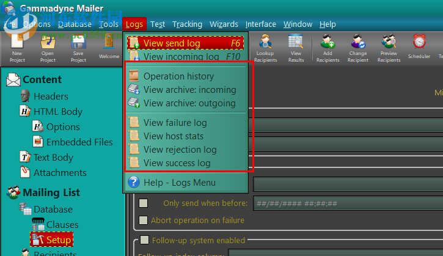The width and height of the screenshot is (443, 256).
Task: Click the Operation history book icon
Action: (134, 76)
